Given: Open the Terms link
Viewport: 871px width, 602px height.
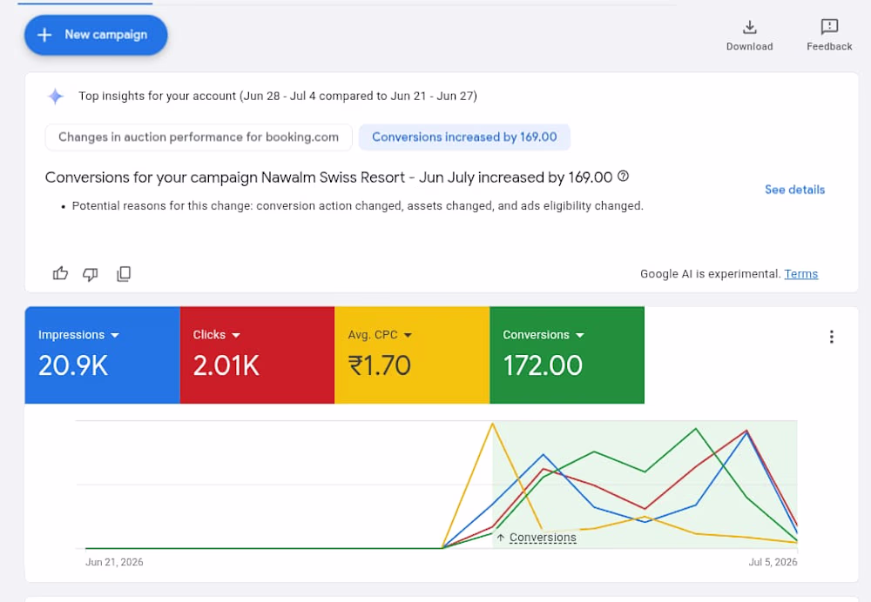Looking at the screenshot, I should tap(800, 274).
